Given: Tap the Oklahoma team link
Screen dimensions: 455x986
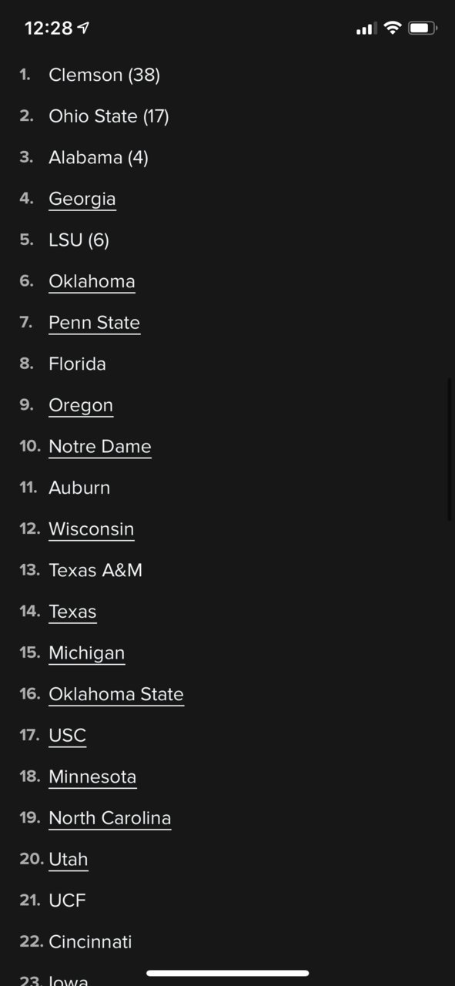Looking at the screenshot, I should [92, 281].
